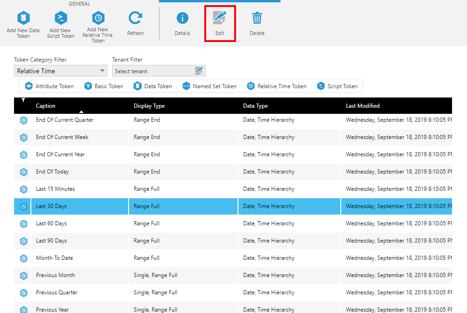Toggle the Script Token filter

pos(338,86)
